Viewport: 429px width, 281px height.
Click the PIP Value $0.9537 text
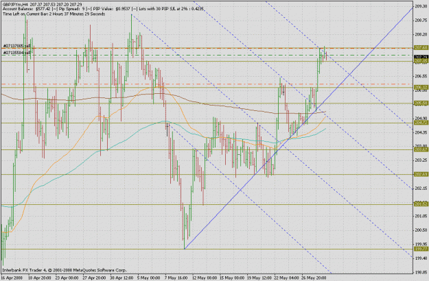(x=112, y=9)
